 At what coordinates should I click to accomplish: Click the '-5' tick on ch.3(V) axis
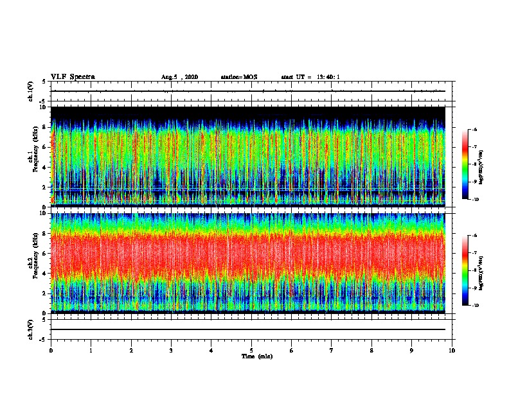click(x=42, y=340)
